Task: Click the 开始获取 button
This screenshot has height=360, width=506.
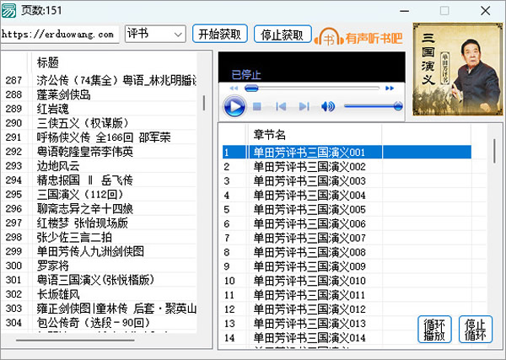Action: (220, 35)
